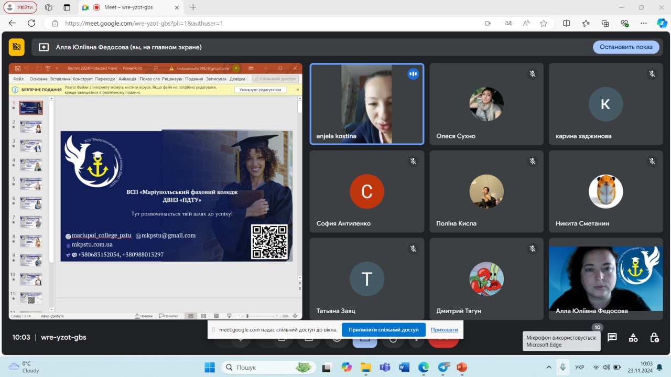
Task: Click muted microphone icon on София Антипенко tile
Action: (x=413, y=161)
